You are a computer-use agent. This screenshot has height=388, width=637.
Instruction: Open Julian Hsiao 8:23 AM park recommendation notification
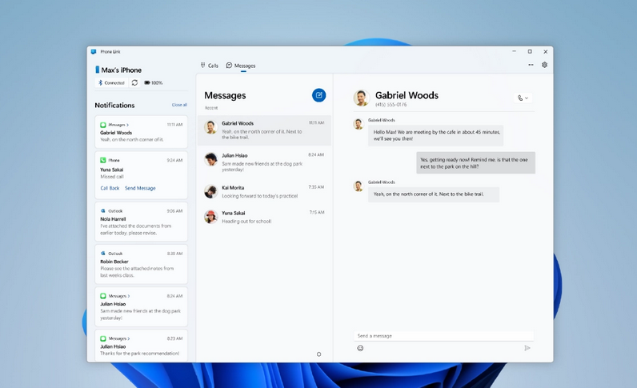(141, 346)
